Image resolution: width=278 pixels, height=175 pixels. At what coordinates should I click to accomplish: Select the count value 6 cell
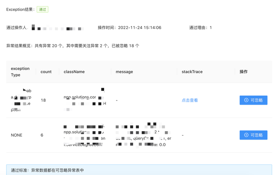point(42,135)
